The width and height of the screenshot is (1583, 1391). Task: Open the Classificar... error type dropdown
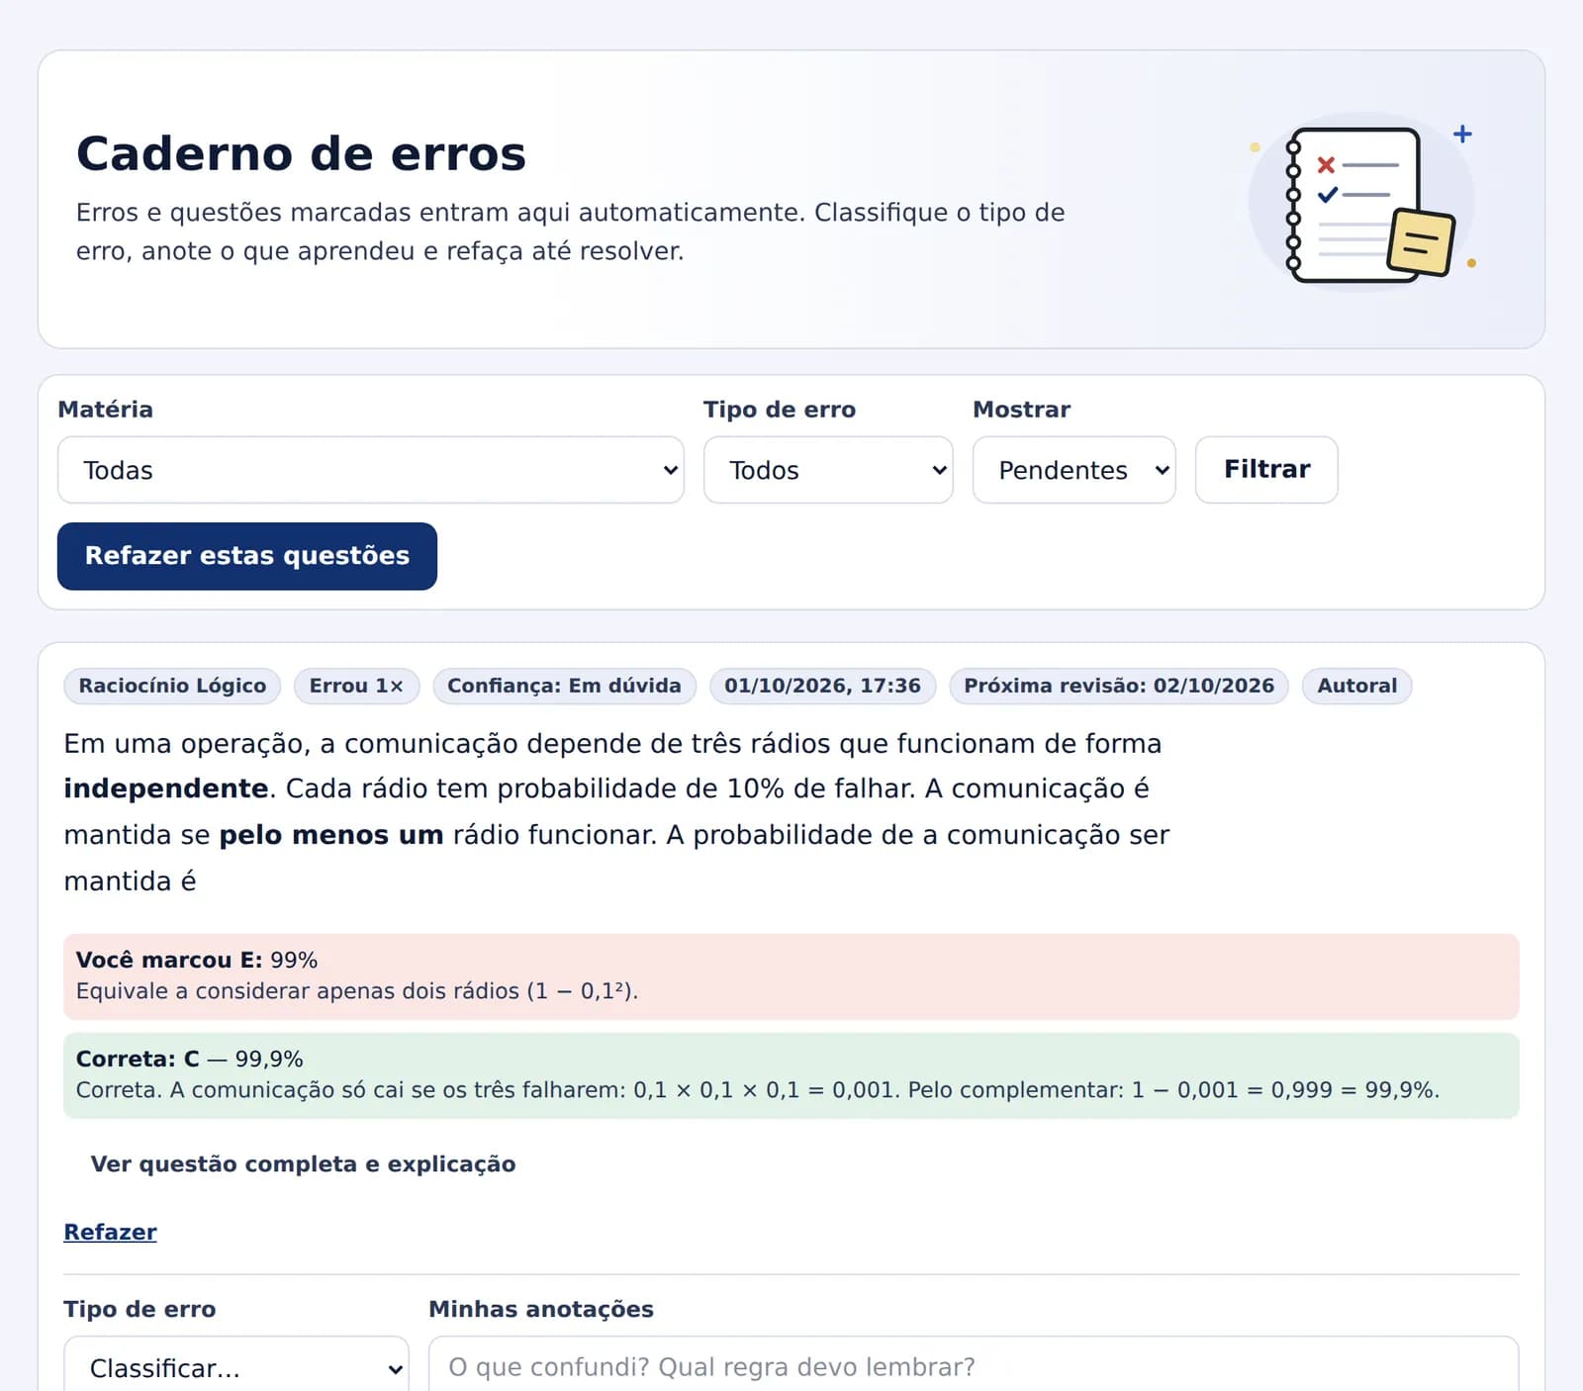(x=235, y=1367)
